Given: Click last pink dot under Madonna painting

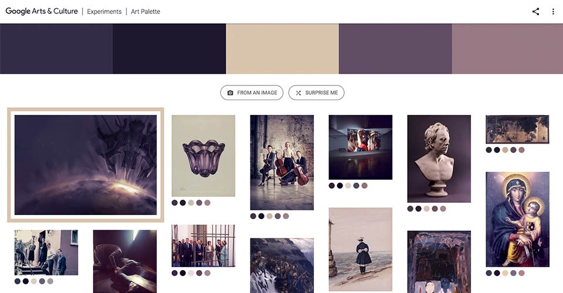Looking at the screenshot, I should click(521, 273).
